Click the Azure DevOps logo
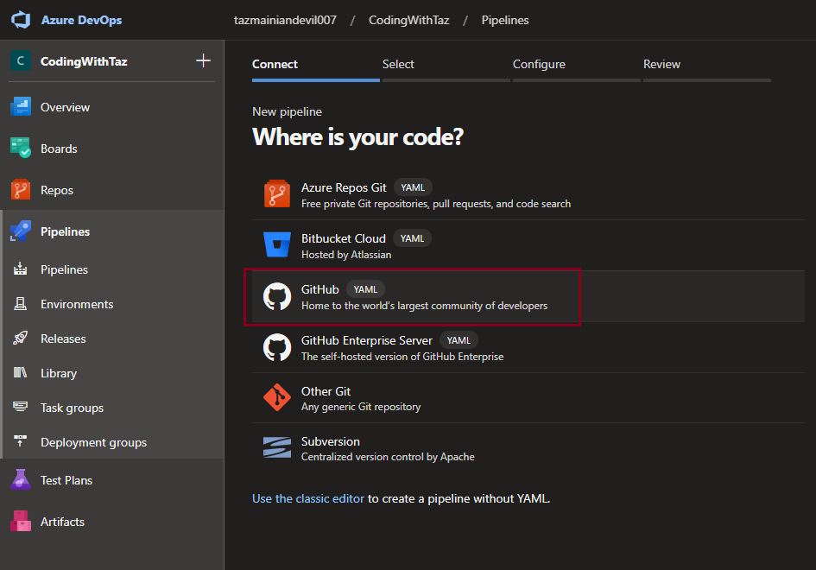This screenshot has height=570, width=816. [x=21, y=20]
